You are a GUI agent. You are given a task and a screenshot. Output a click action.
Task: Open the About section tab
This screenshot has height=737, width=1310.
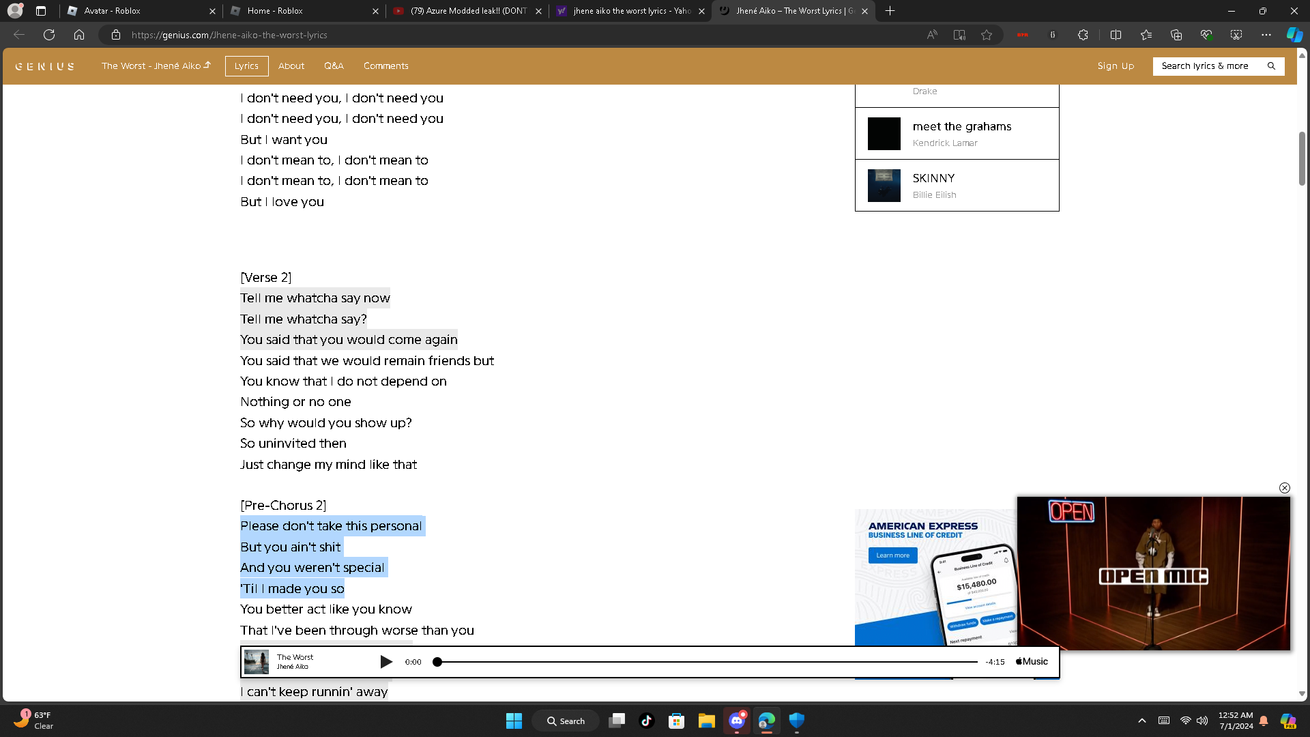pyautogui.click(x=291, y=66)
